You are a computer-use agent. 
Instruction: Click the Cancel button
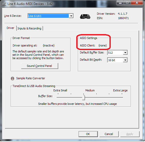coord(109,134)
